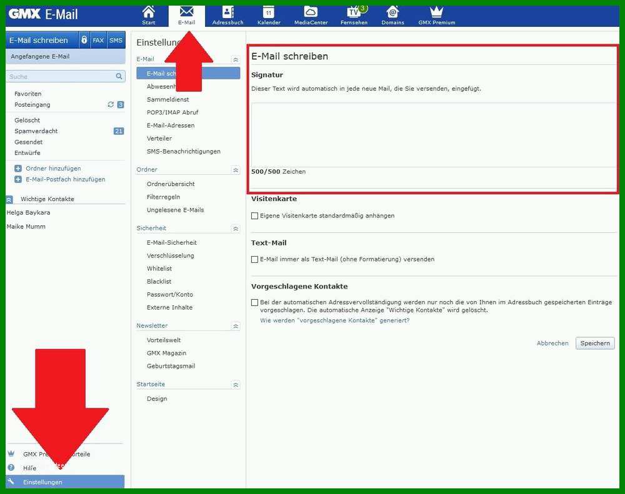This screenshot has height=494, width=625.
Task: Open the GMX Premium crown icon
Action: (436, 16)
